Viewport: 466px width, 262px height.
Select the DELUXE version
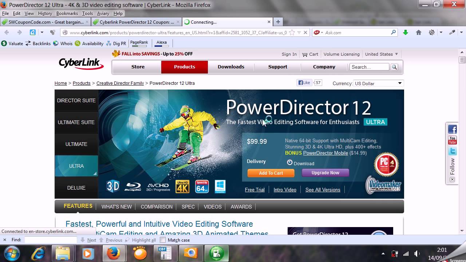pos(76,188)
